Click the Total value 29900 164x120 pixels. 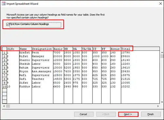(125, 56)
